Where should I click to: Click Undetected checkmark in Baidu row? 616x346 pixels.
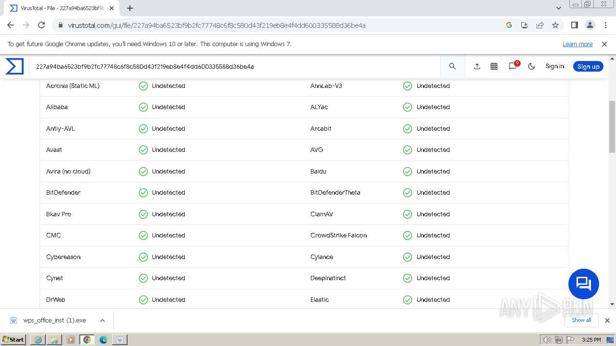[408, 171]
